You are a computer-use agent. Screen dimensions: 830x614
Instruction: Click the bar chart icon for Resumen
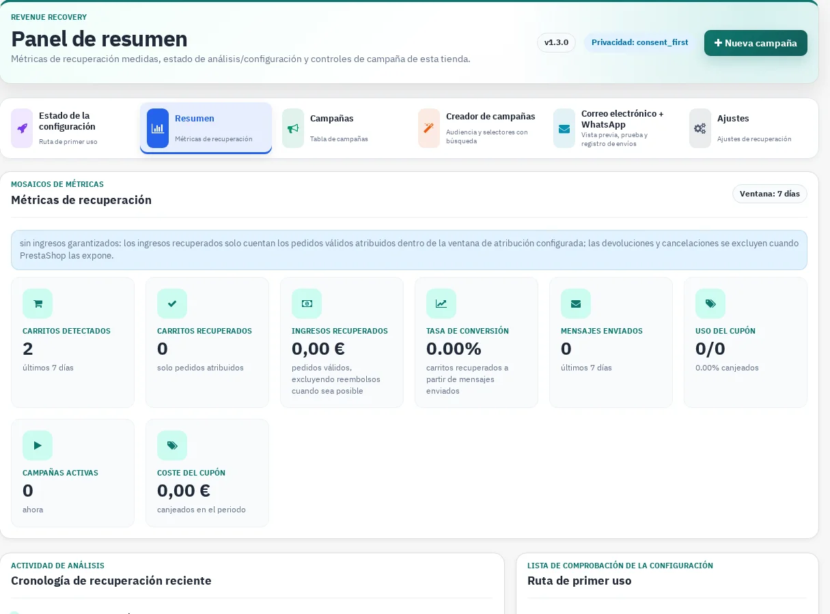coord(158,128)
